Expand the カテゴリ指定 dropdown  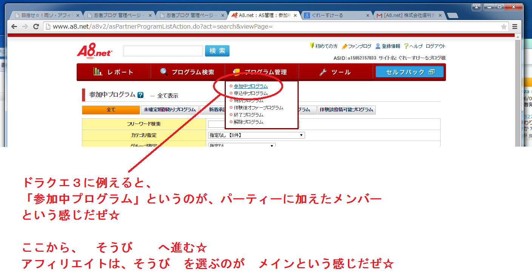click(x=256, y=135)
